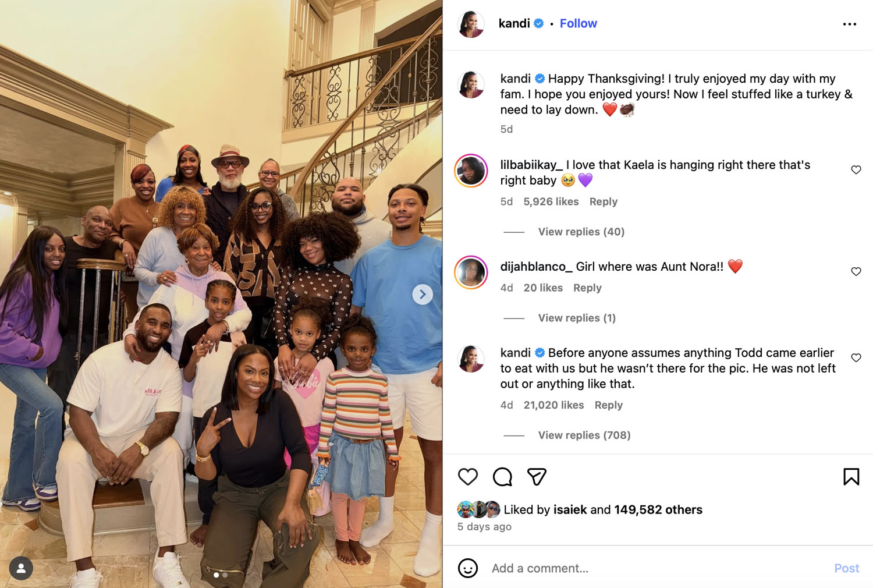Screen dimensions: 873x588
Task: Open the emoji picker smiley icon
Action: 468,568
